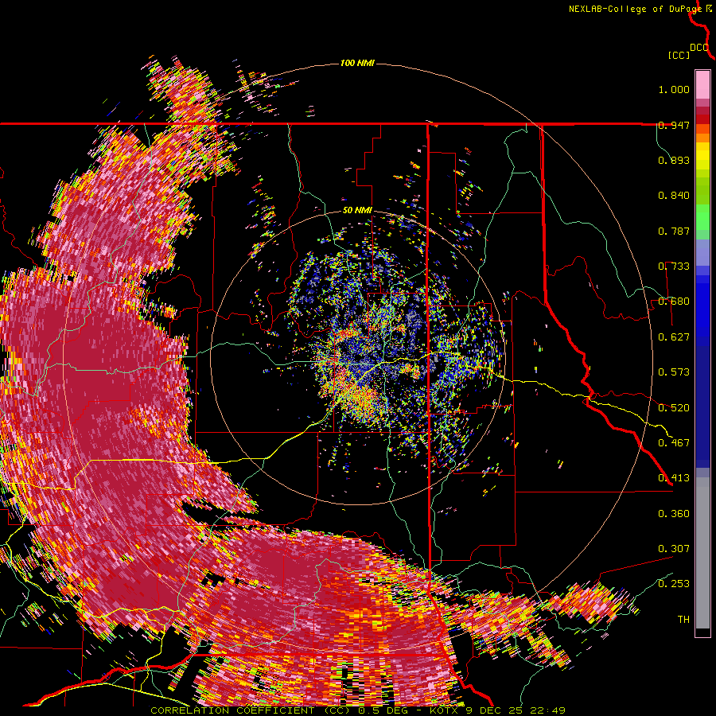Click the bright green color bar segment
This screenshot has width=716, height=716.
point(702,217)
